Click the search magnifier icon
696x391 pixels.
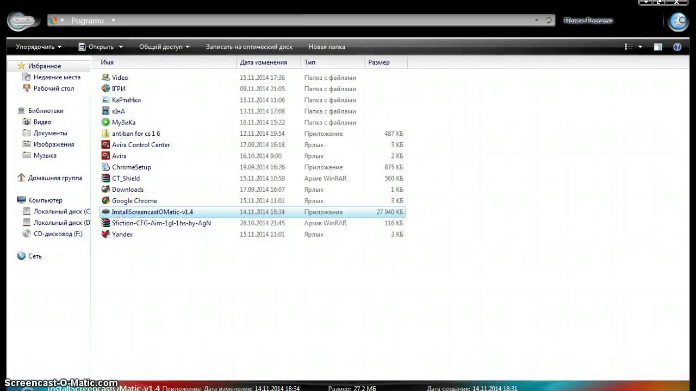pos(679,21)
